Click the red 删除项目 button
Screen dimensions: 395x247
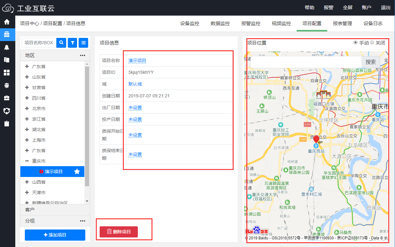pos(119,232)
